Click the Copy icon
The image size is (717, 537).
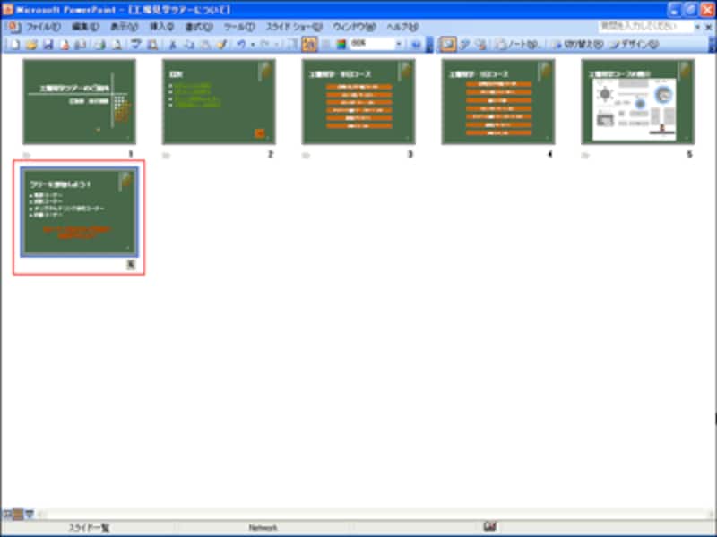click(x=189, y=44)
